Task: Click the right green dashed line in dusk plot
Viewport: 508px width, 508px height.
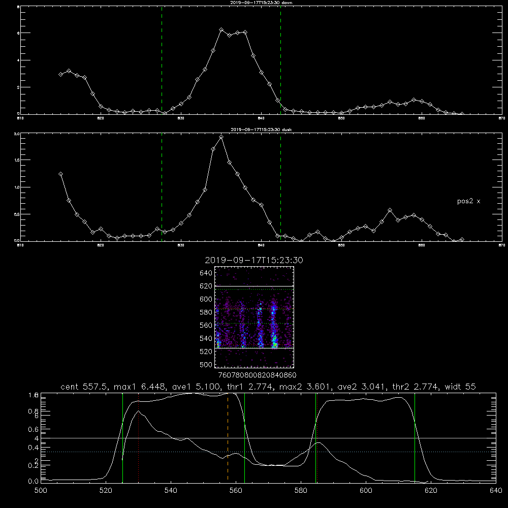Action: tap(280, 187)
